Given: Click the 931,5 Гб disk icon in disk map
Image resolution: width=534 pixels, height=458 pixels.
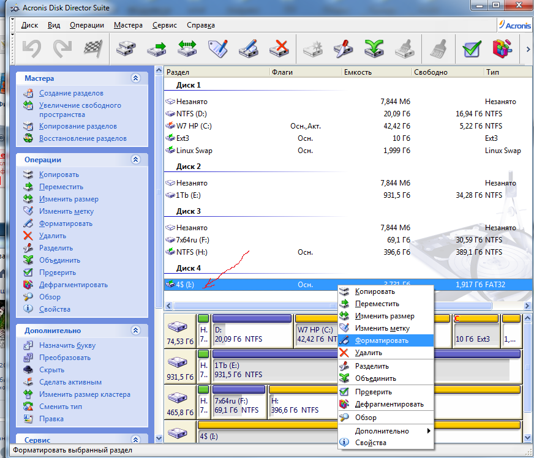Looking at the screenshot, I should click(x=178, y=362).
